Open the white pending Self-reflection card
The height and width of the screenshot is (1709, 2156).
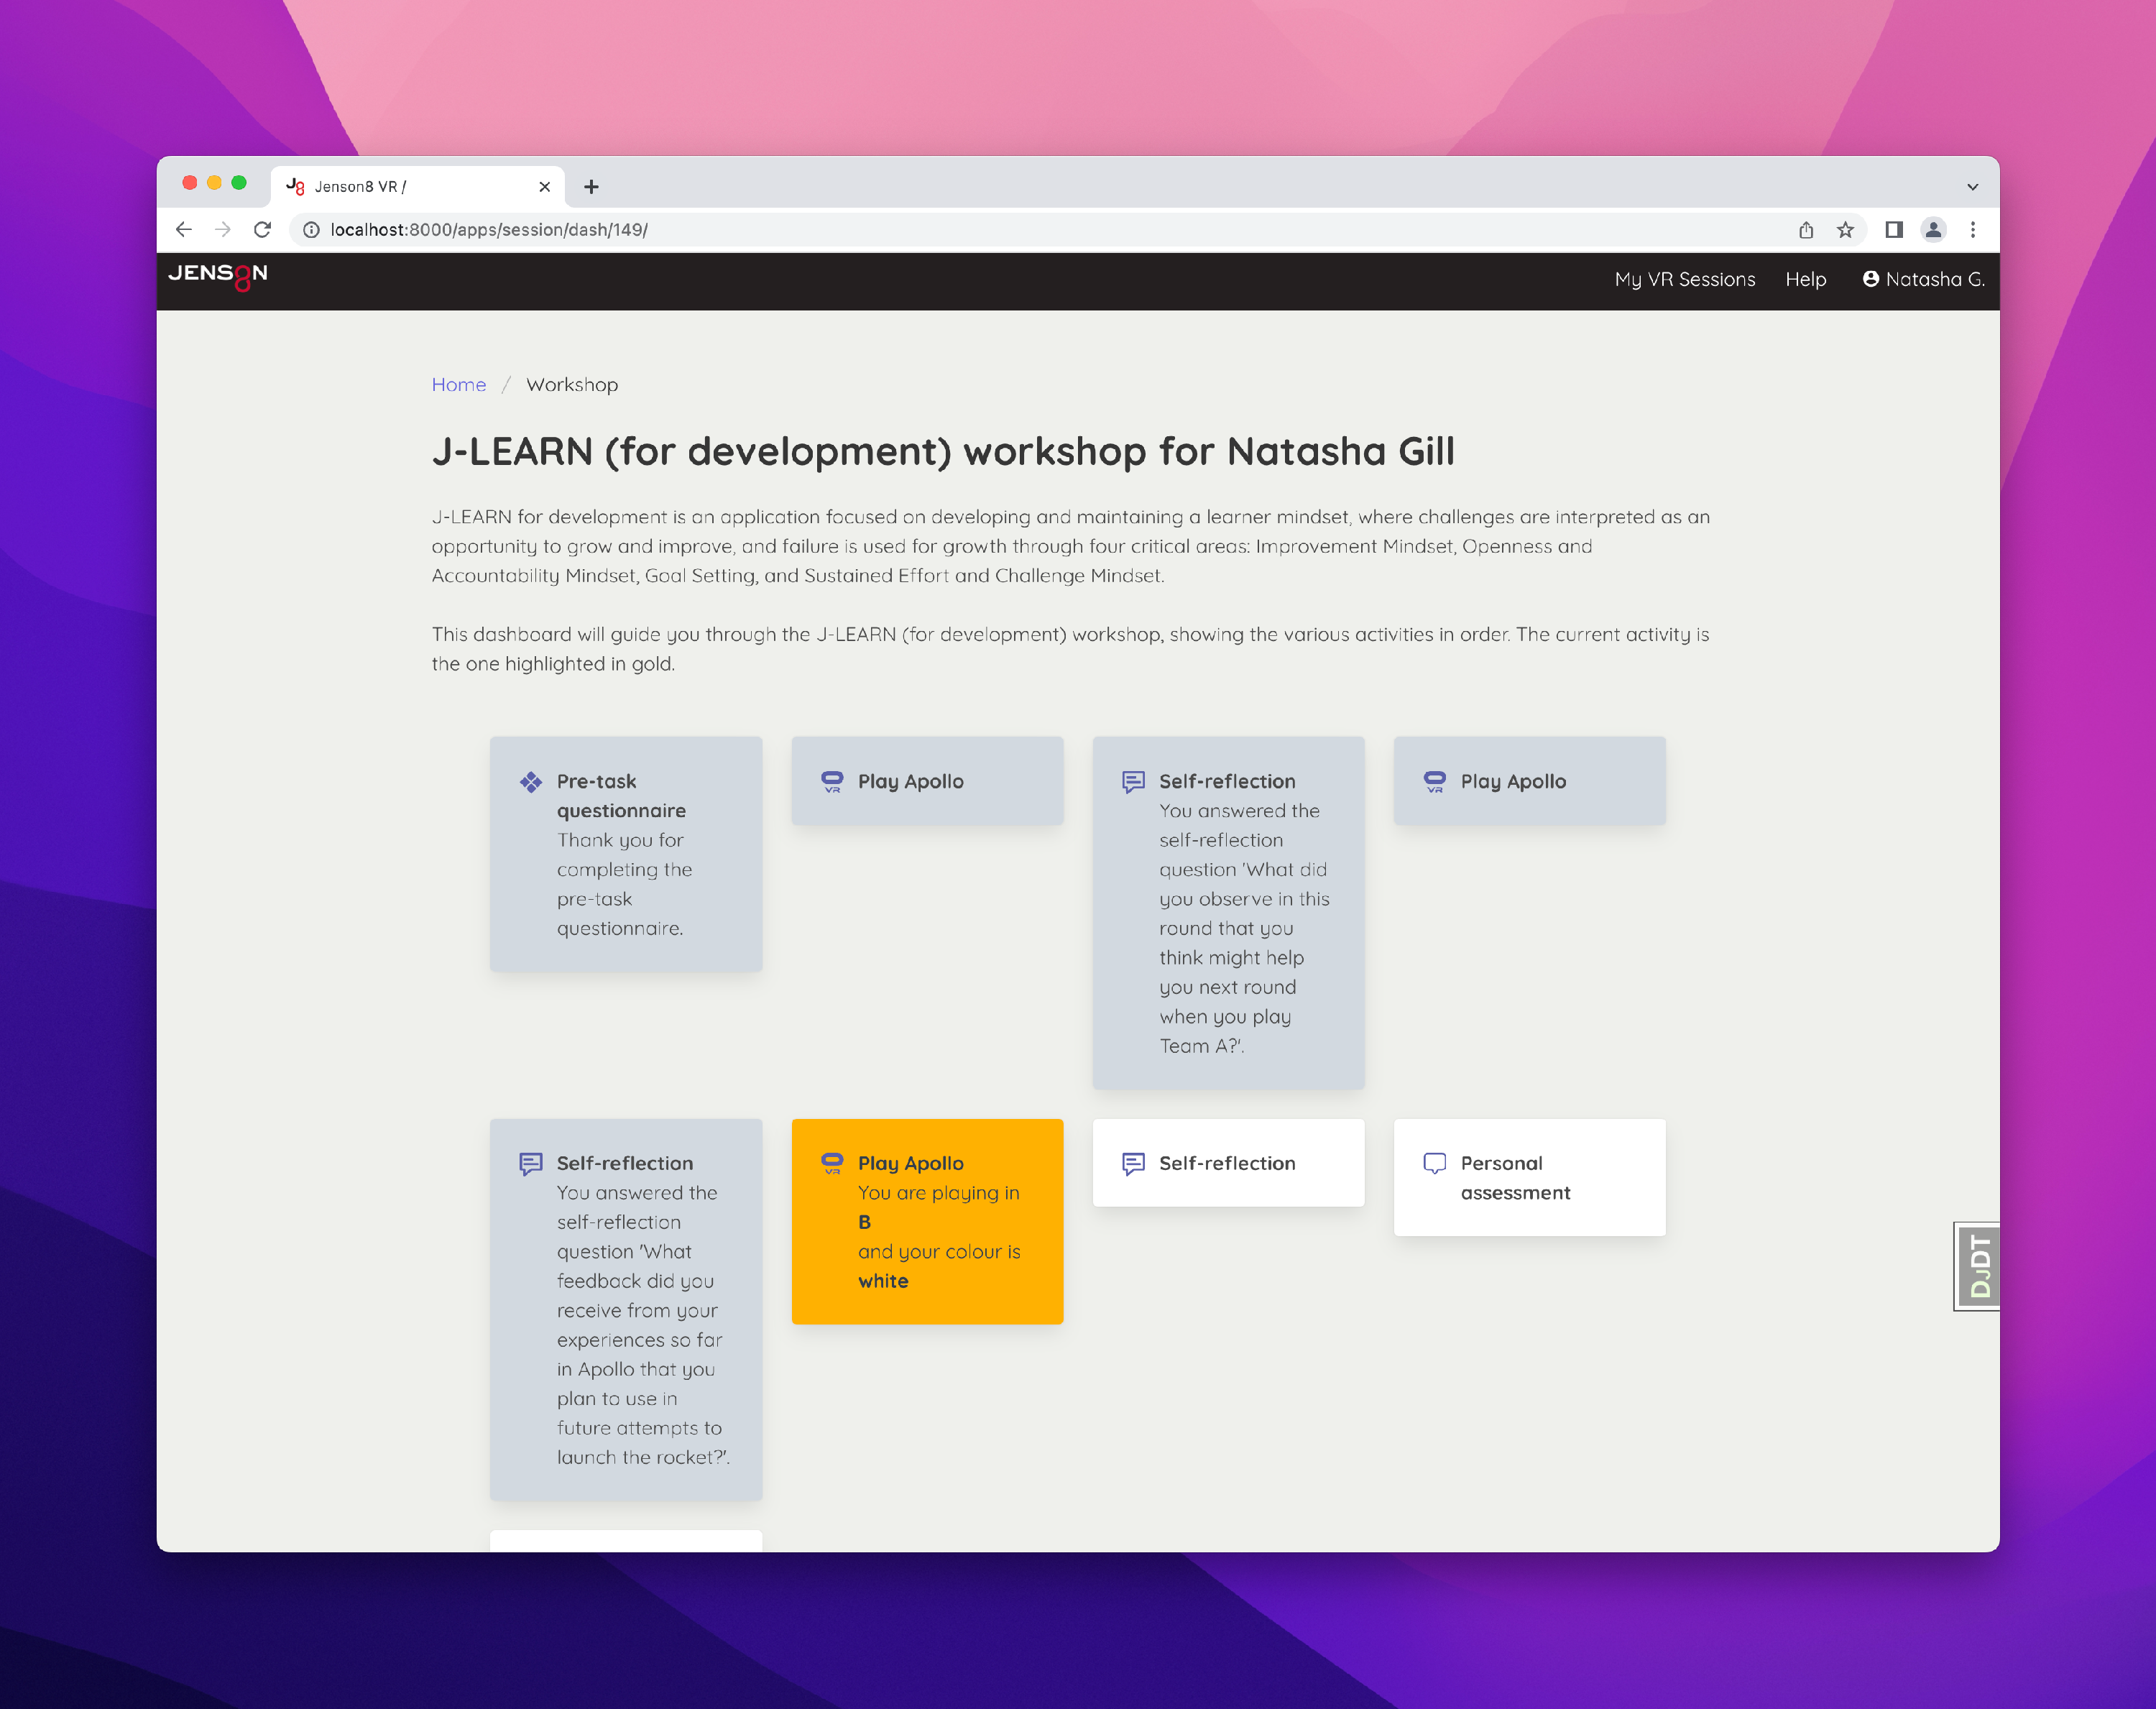[x=1228, y=1163]
